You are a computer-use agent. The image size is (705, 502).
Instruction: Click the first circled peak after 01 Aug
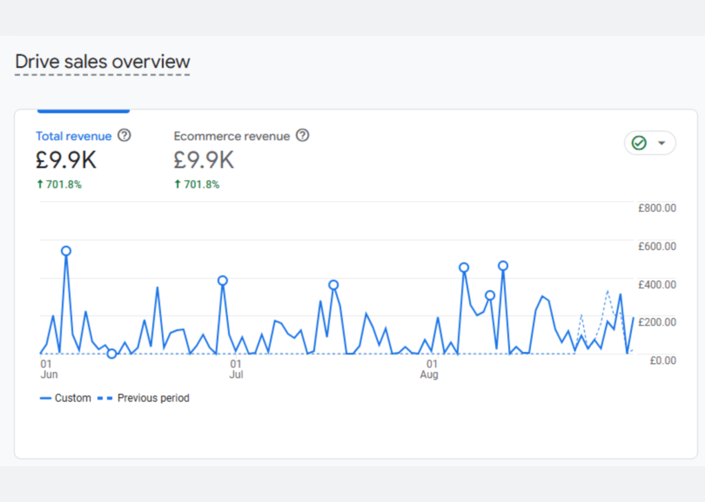tap(464, 268)
